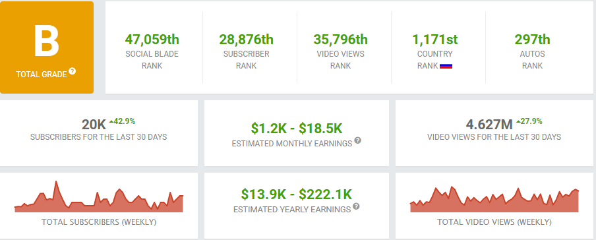Click the 4.627M video views figure

click(490, 125)
